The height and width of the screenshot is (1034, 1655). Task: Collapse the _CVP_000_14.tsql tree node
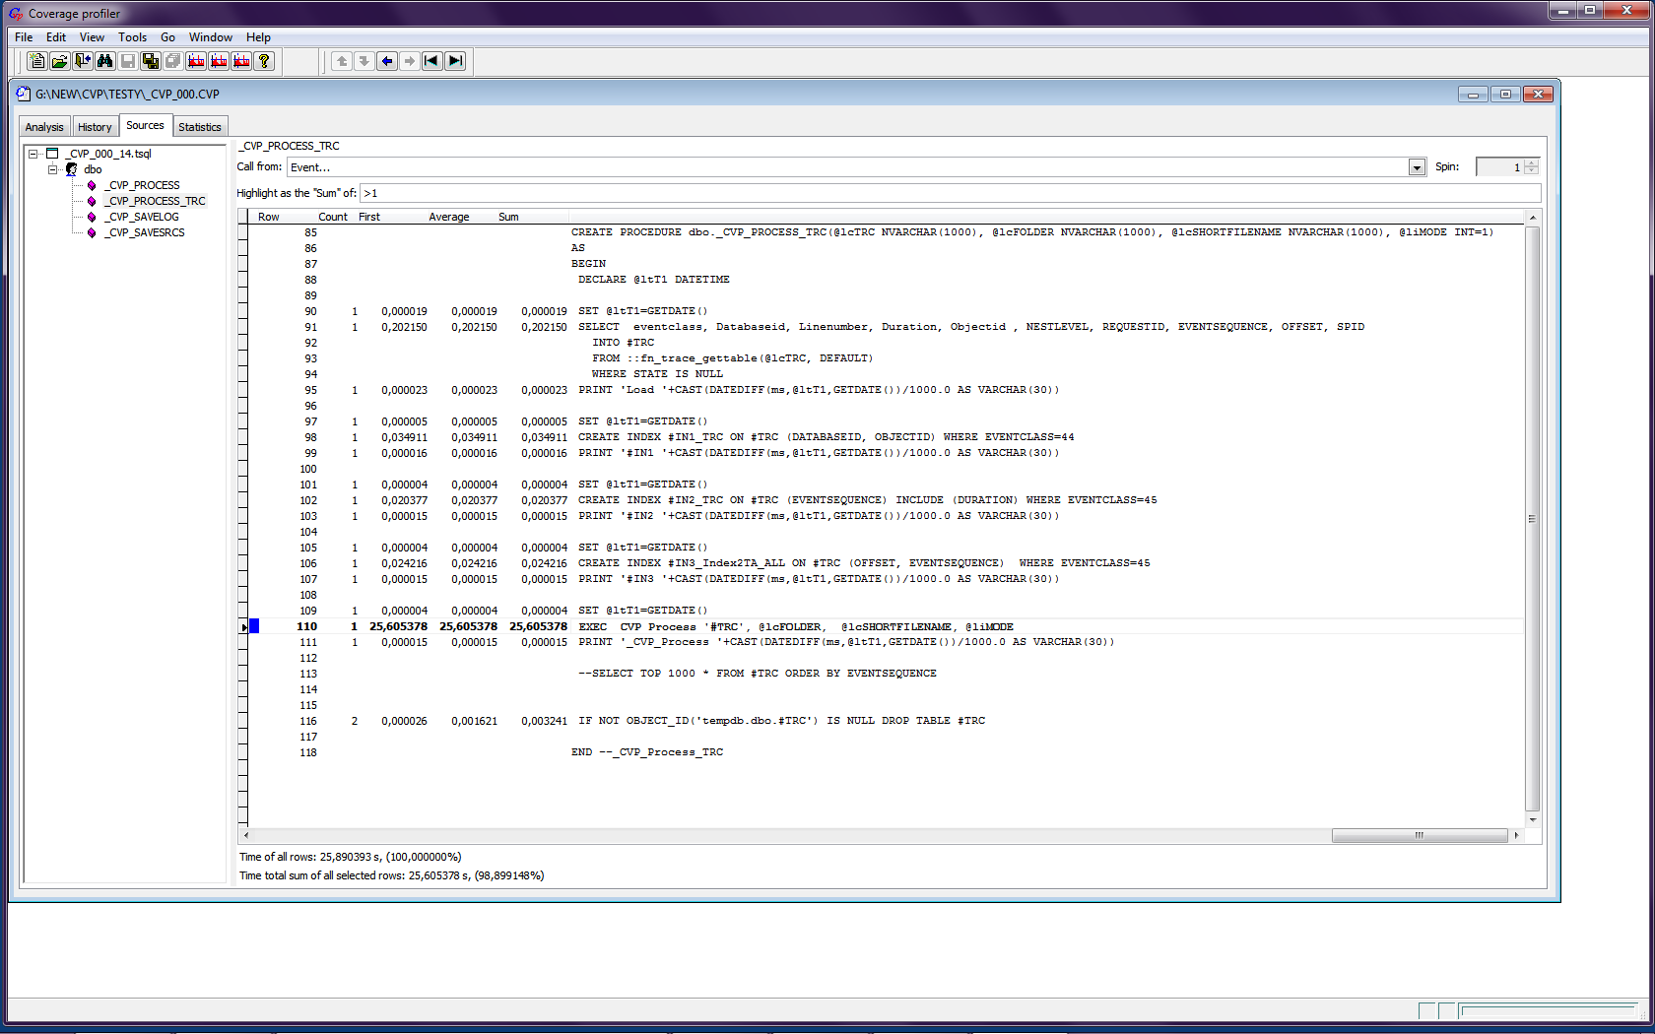click(x=33, y=154)
